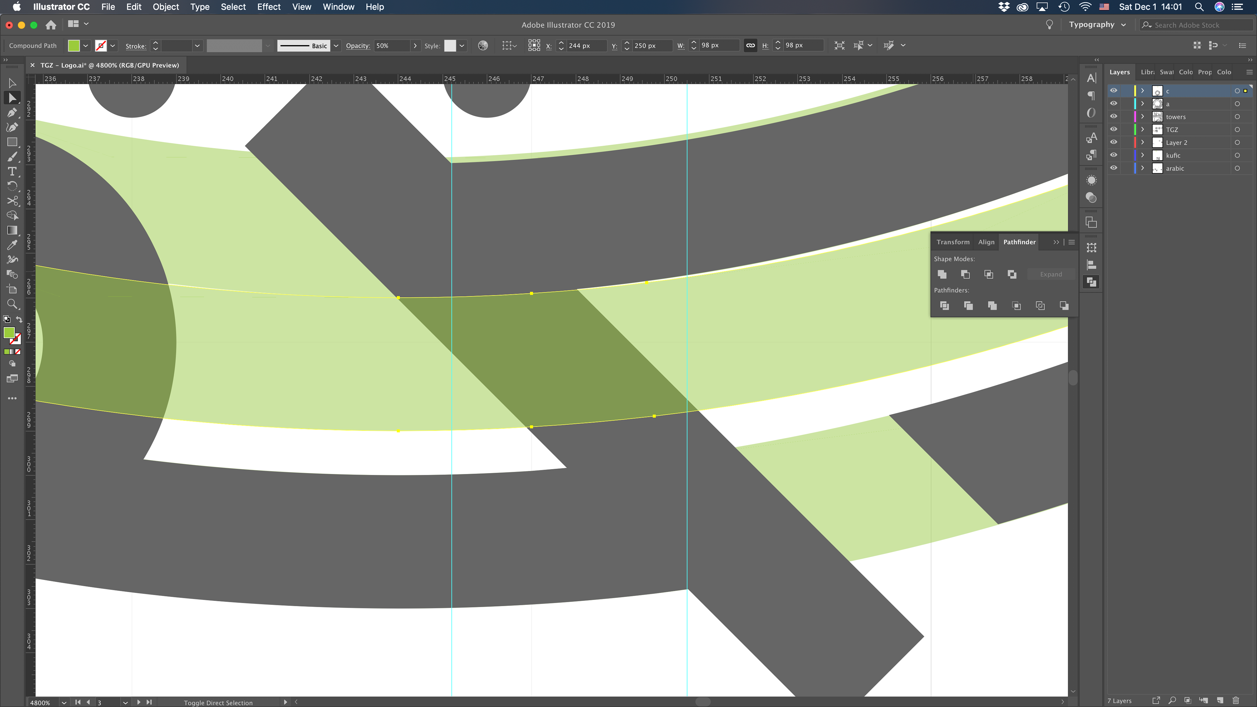The image size is (1257, 707).
Task: Click the Stroke label link
Action: pos(136,46)
